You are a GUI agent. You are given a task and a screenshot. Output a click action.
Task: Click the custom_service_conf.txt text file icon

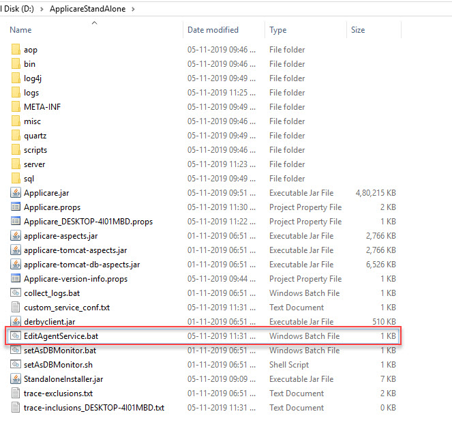tap(16, 308)
